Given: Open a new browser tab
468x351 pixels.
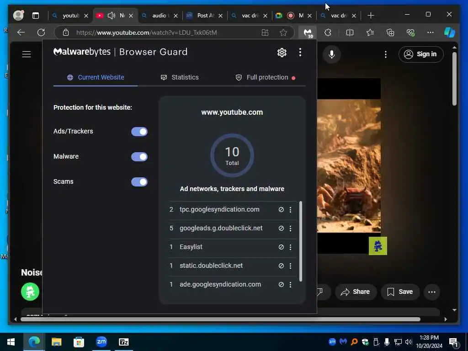Looking at the screenshot, I should pos(370,16).
